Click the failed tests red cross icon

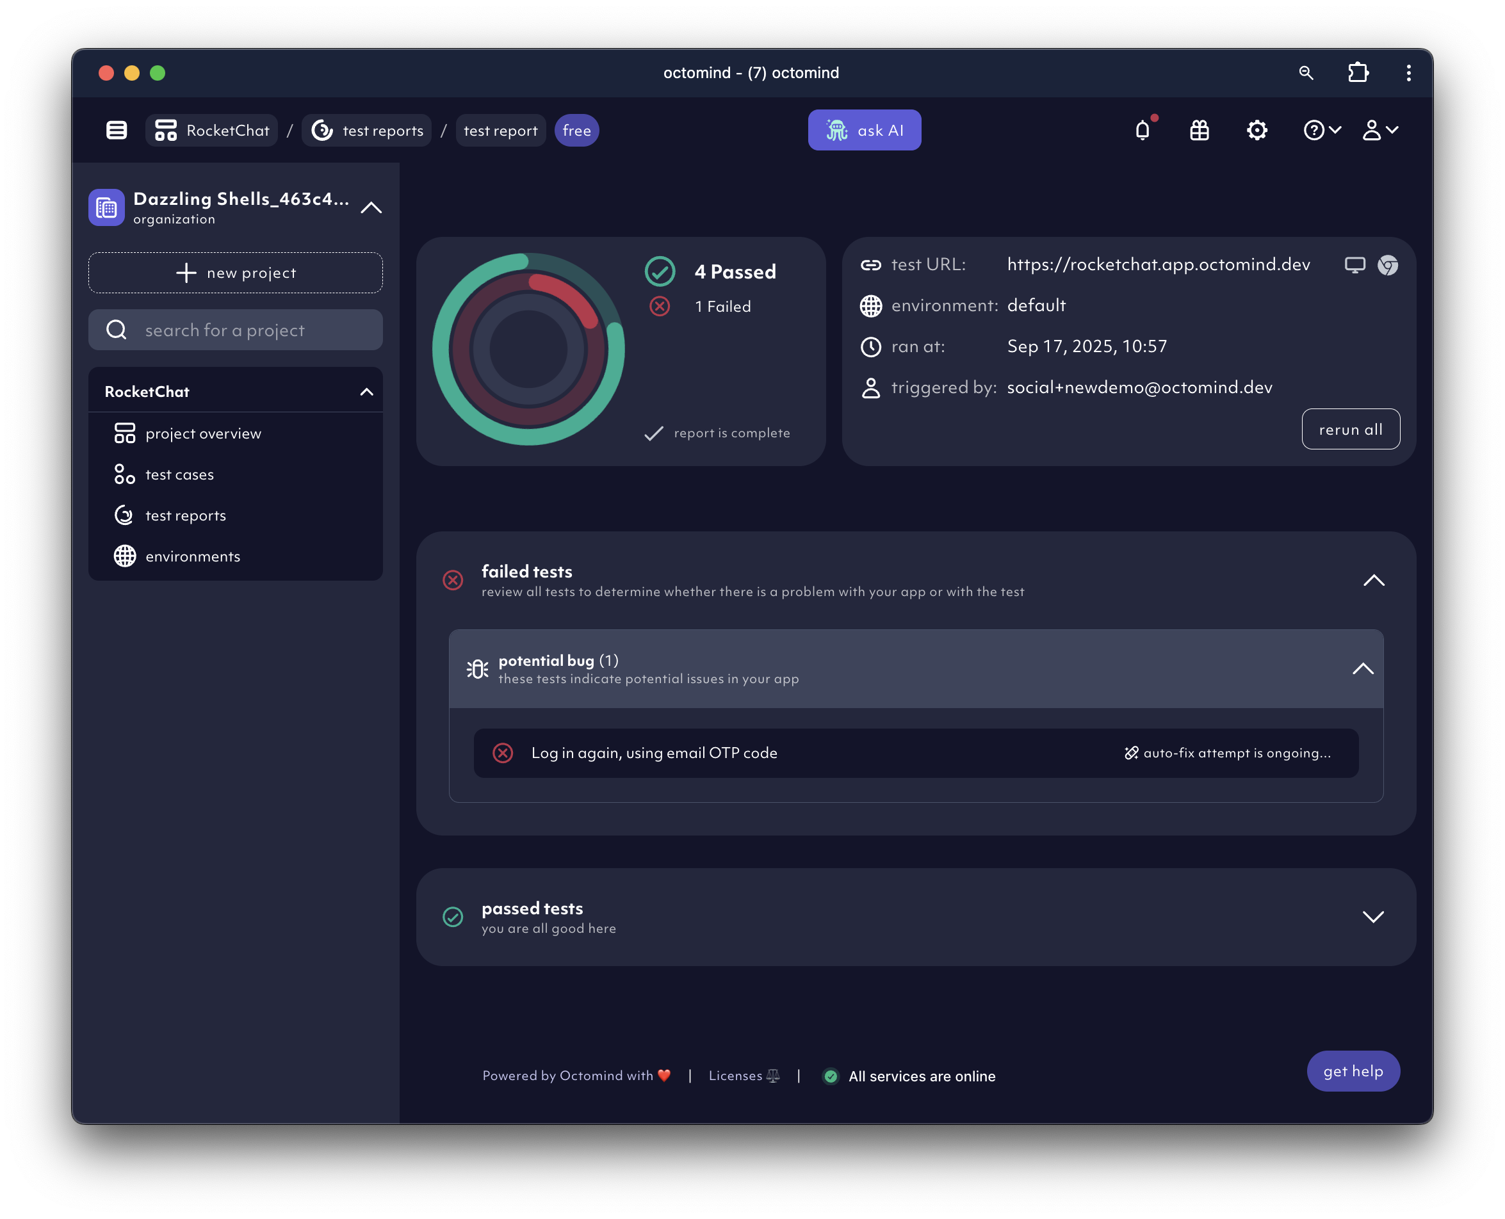point(453,581)
